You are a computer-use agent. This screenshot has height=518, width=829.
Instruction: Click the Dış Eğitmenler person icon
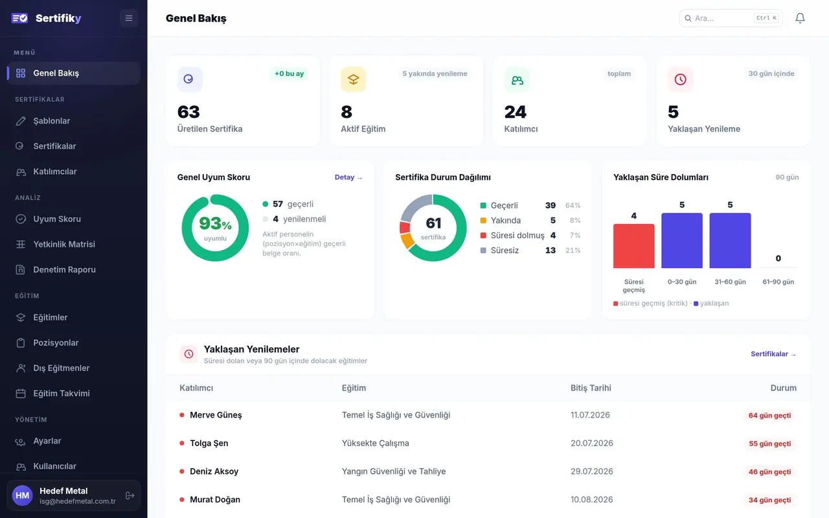(21, 368)
